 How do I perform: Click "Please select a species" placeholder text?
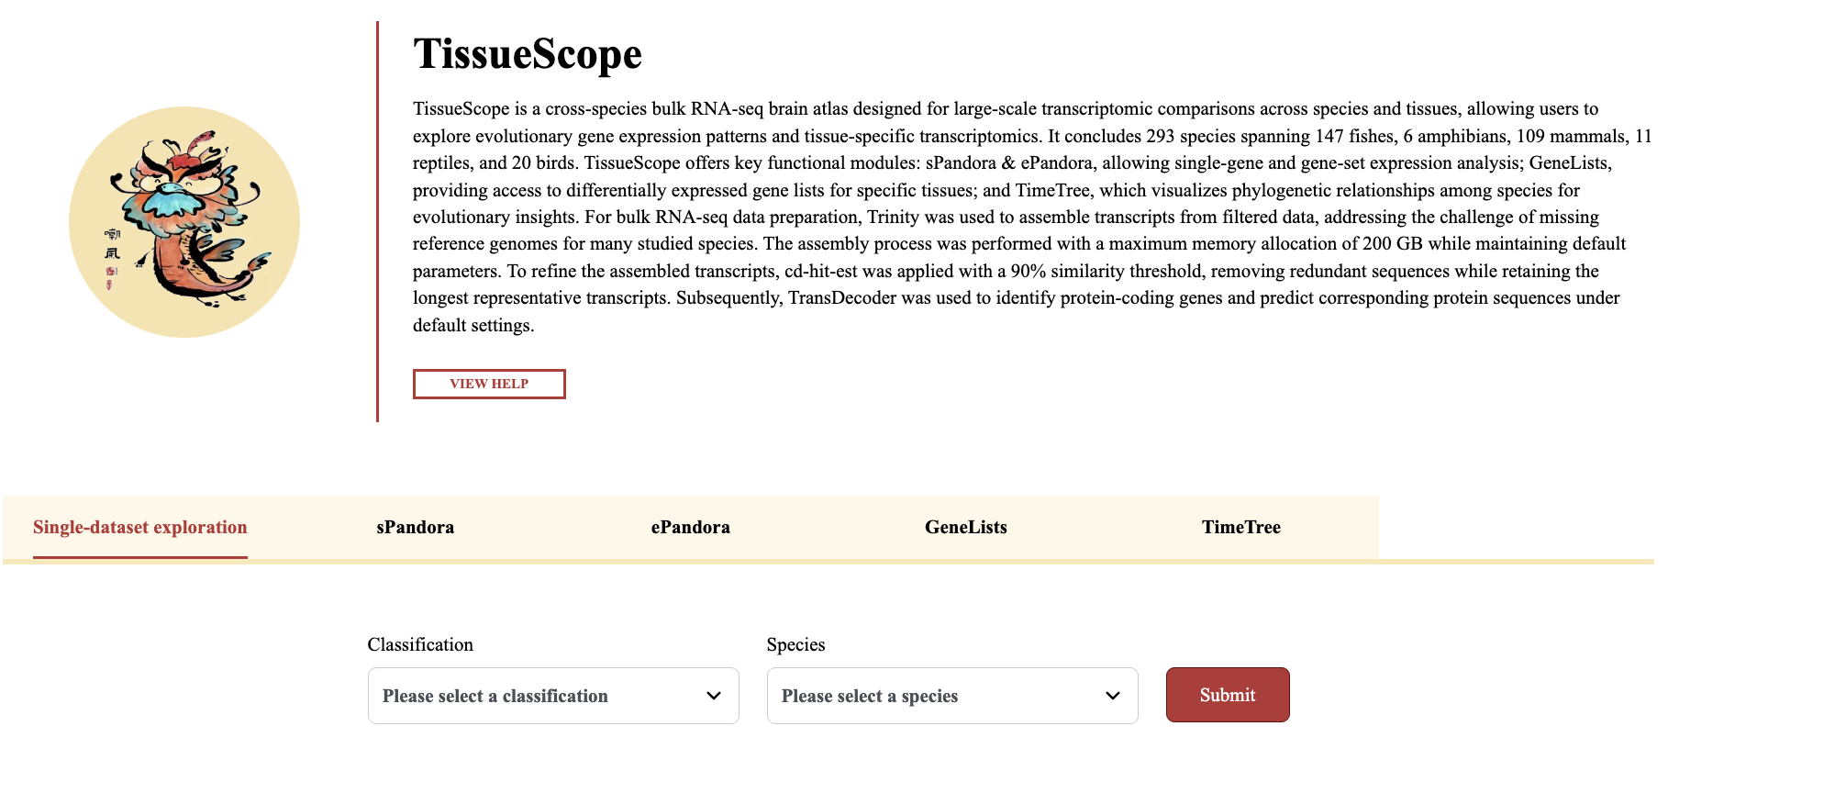pyautogui.click(x=870, y=696)
